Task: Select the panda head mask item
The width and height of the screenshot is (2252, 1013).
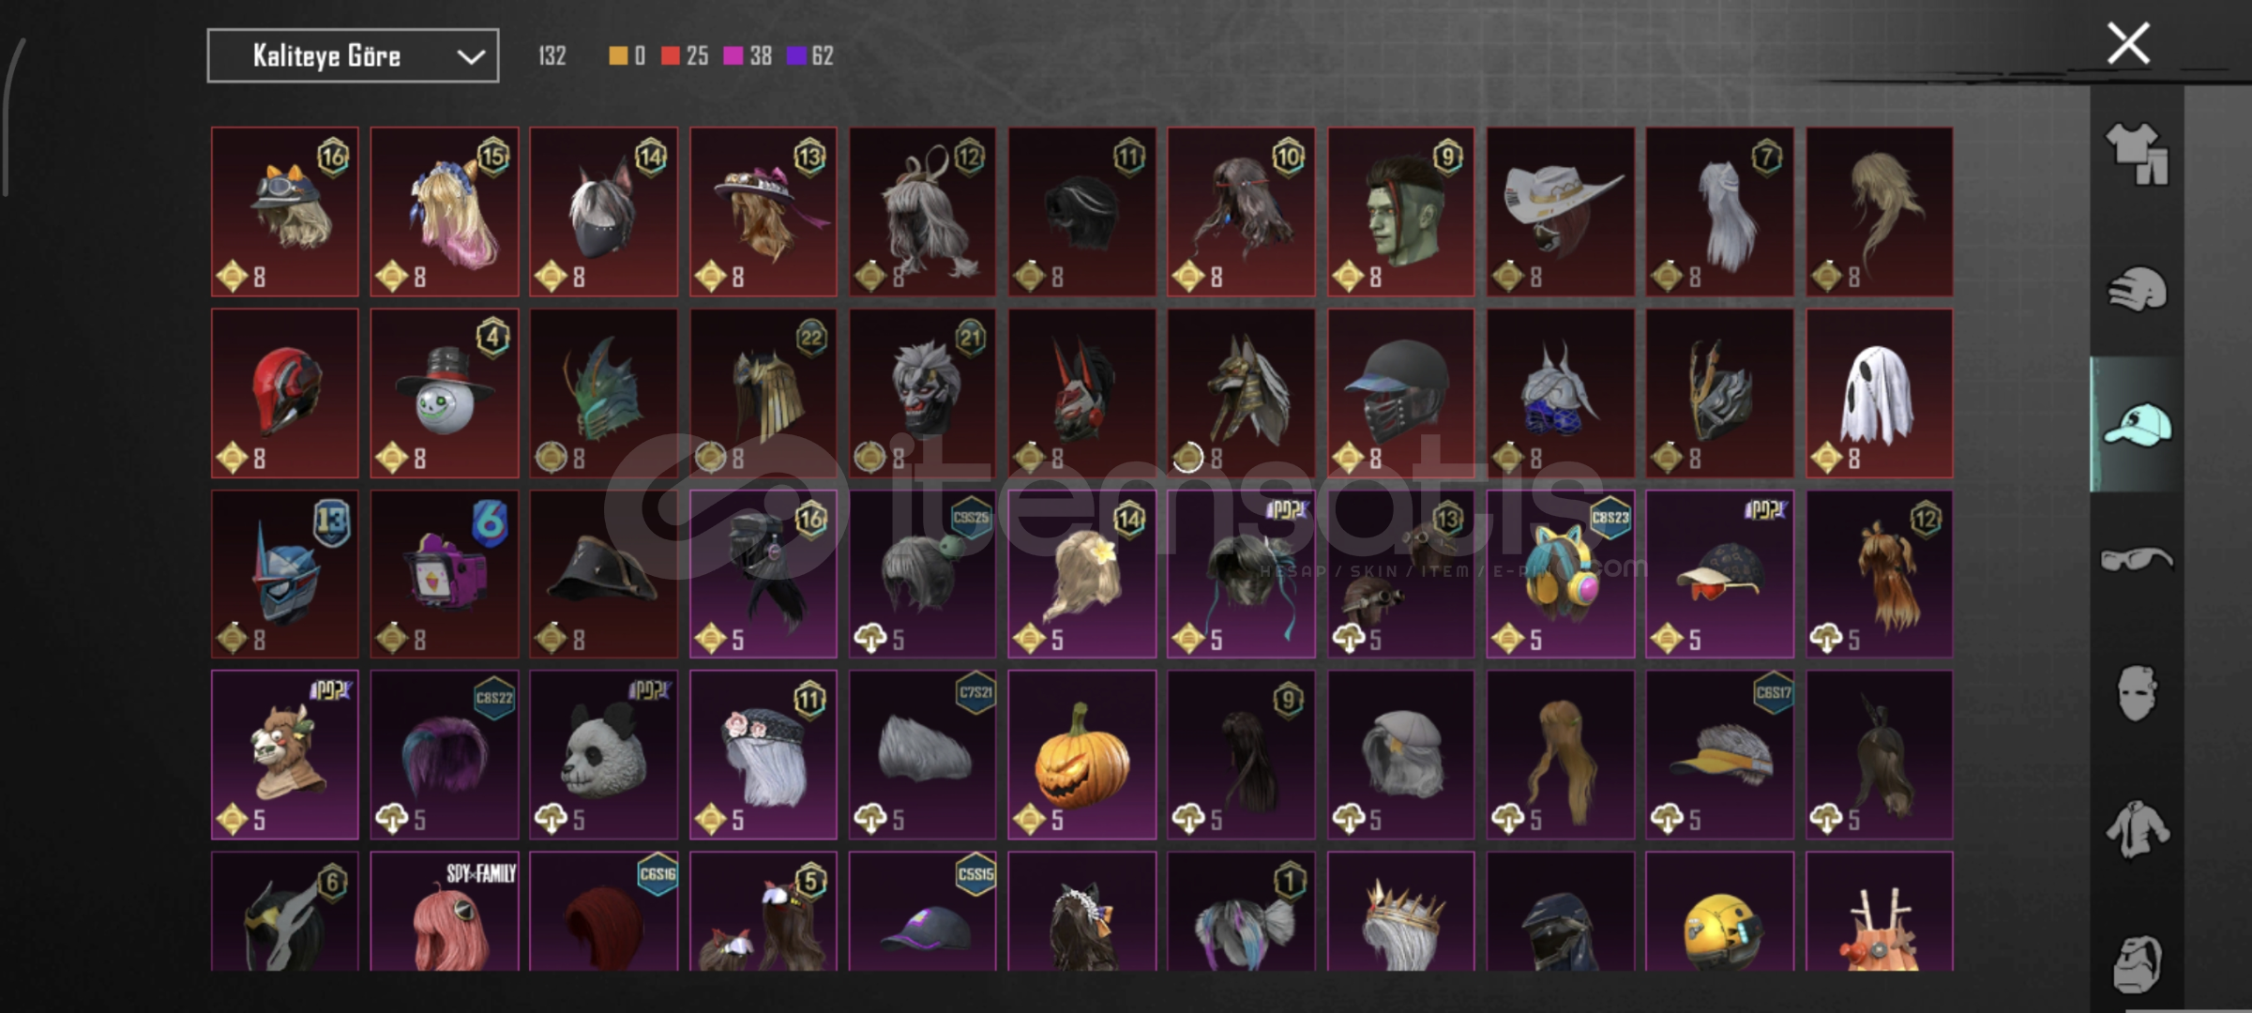Action: (603, 754)
